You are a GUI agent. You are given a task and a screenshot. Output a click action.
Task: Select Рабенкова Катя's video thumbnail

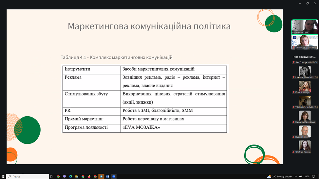[305, 27]
